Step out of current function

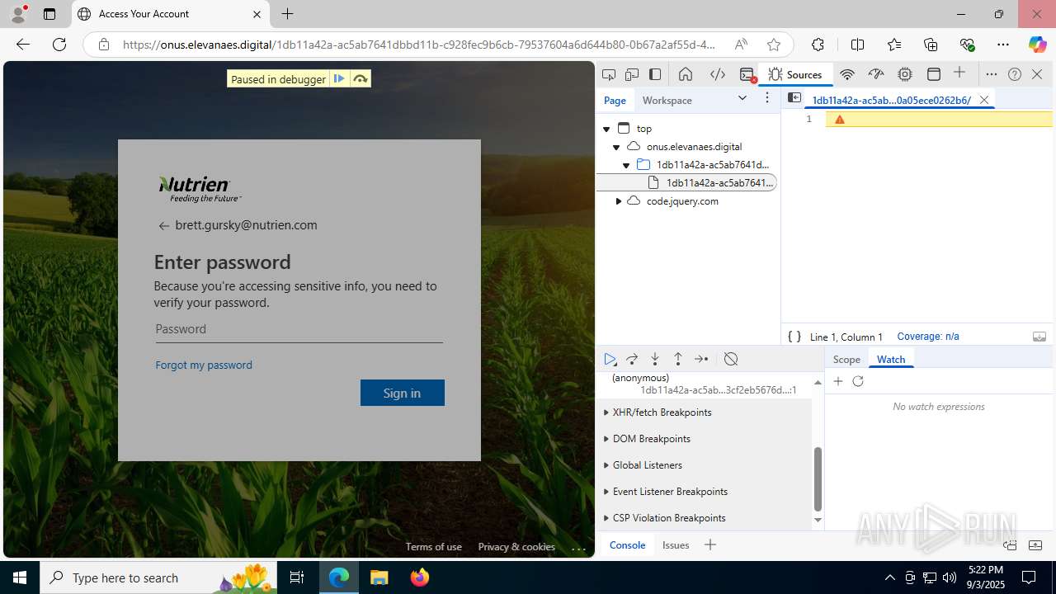[x=678, y=359]
